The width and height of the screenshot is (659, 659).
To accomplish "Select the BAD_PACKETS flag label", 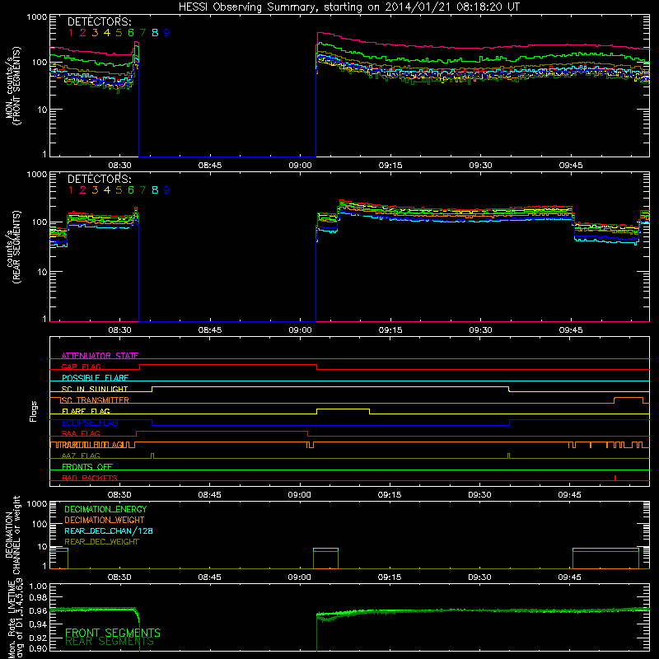I will 90,478.
